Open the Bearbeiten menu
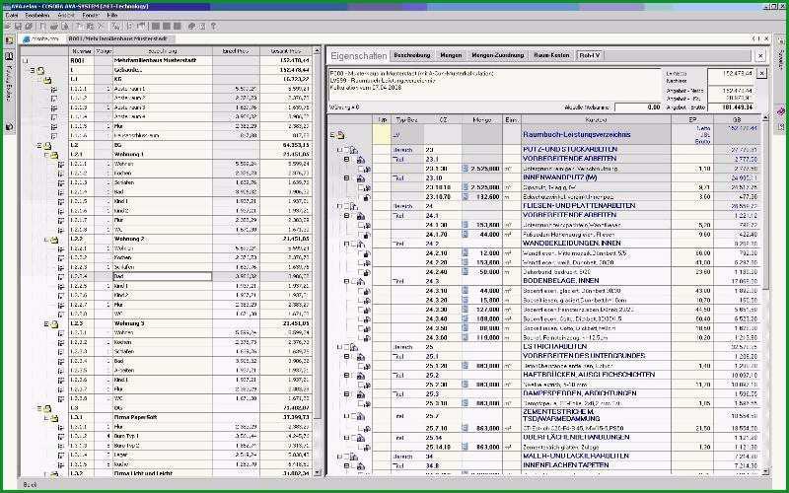 pos(37,16)
